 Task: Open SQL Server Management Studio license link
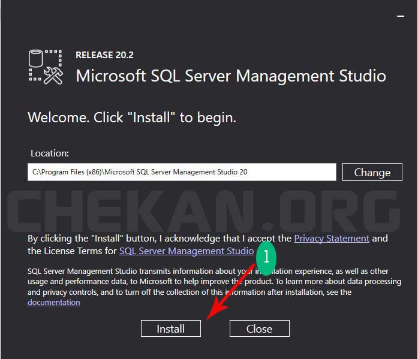[187, 251]
